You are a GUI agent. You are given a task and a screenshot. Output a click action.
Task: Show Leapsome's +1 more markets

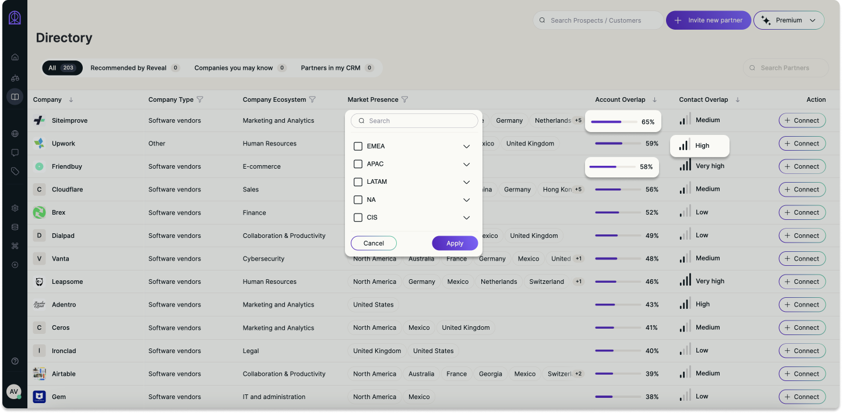pos(578,282)
